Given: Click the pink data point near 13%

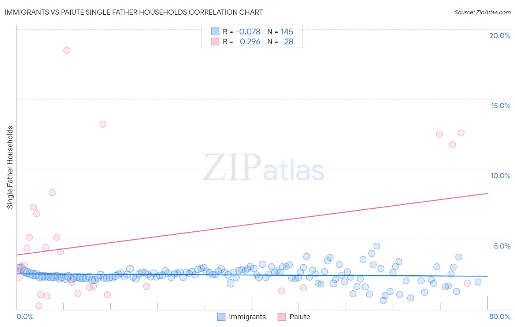Looking at the screenshot, I should tap(103, 124).
